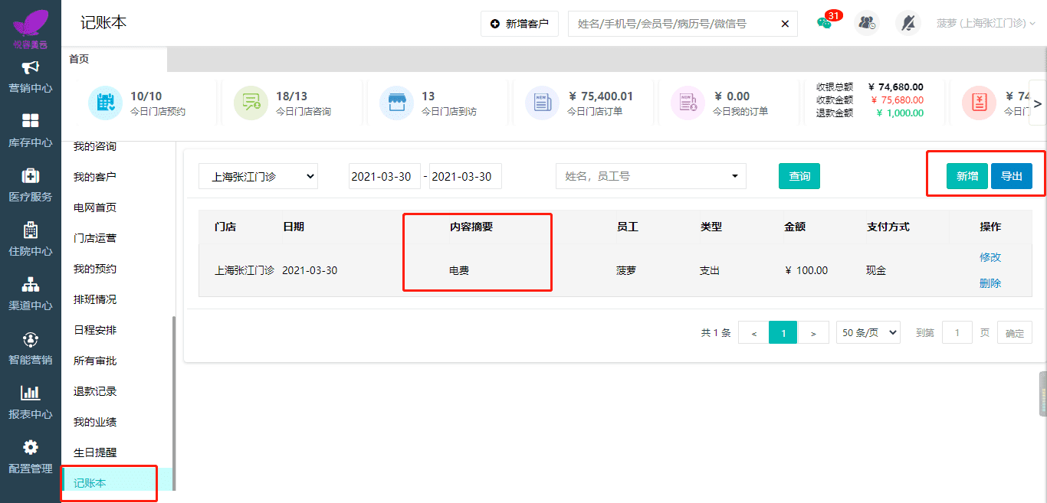Open 住院中心 building icon
This screenshot has height=503, width=1047.
pos(31,230)
